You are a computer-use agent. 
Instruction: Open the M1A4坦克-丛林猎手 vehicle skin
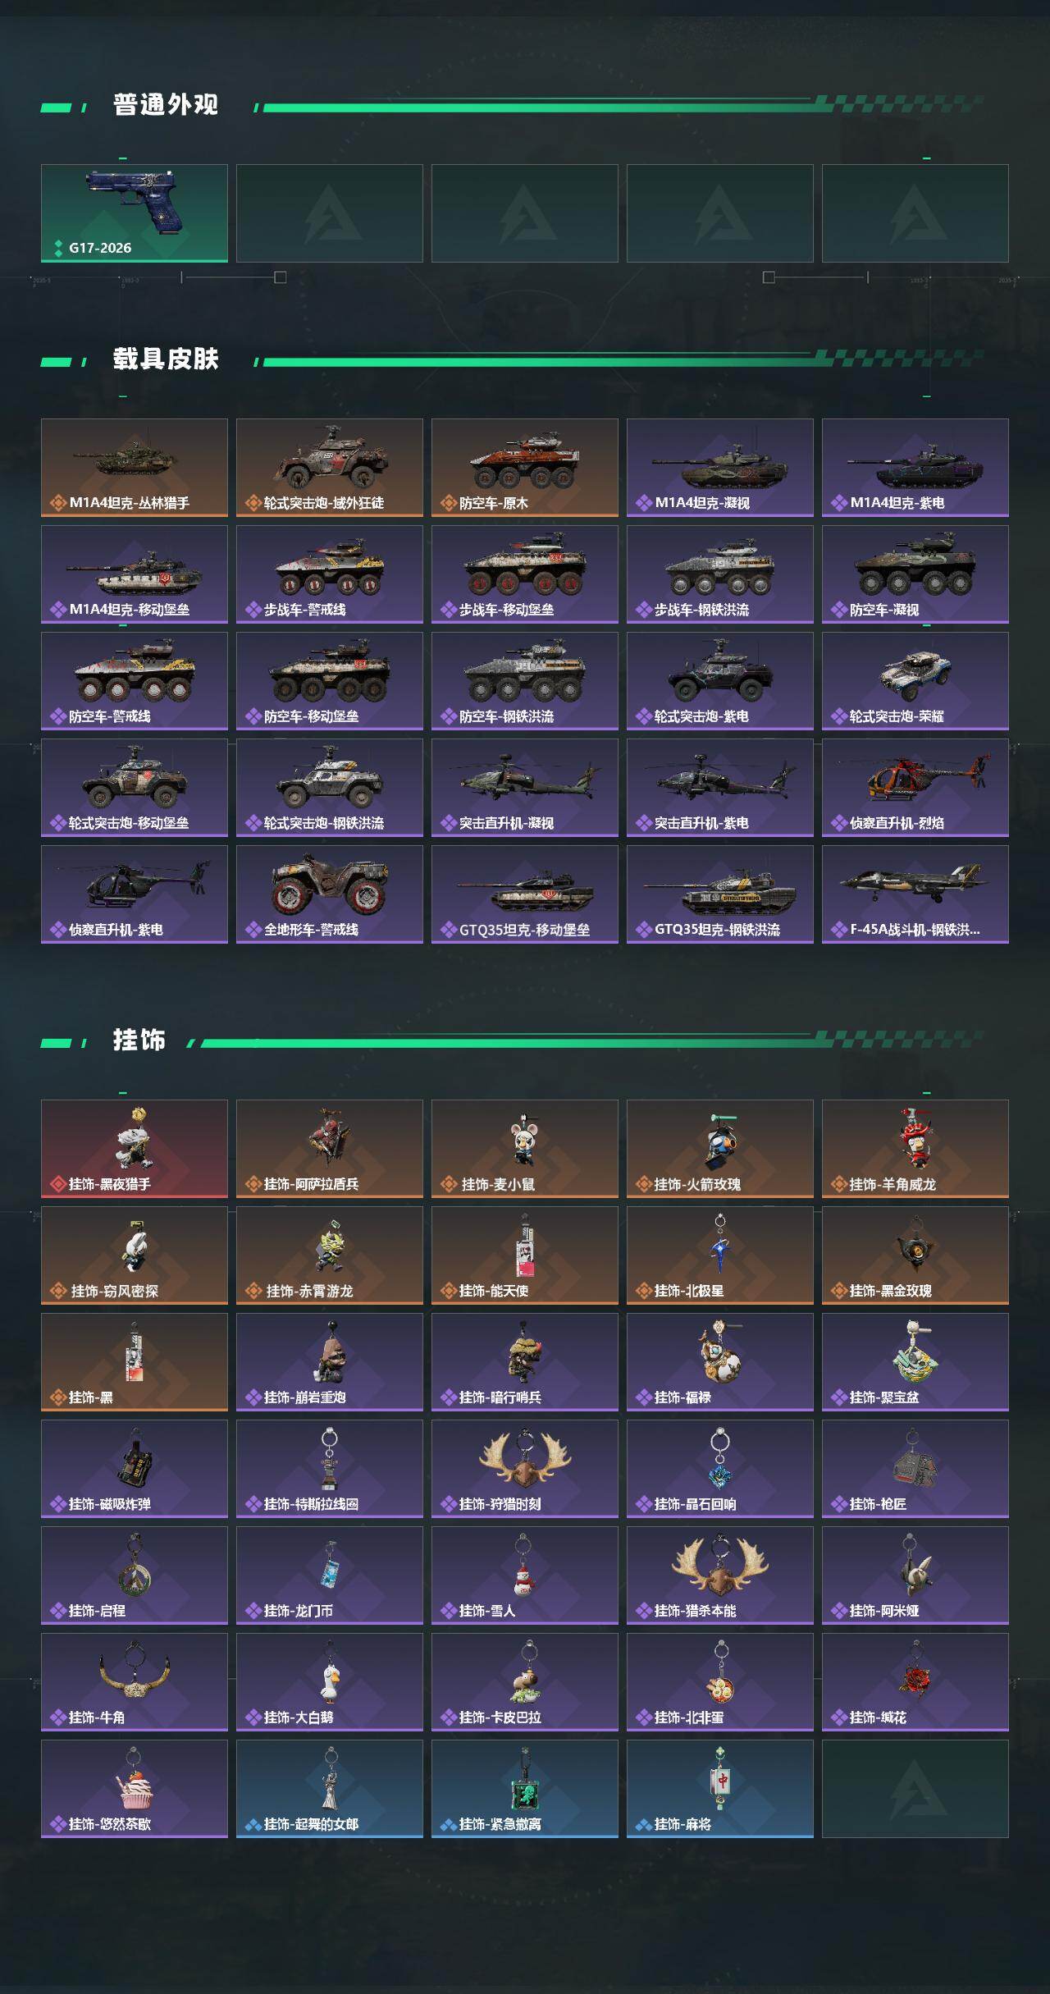pos(135,468)
